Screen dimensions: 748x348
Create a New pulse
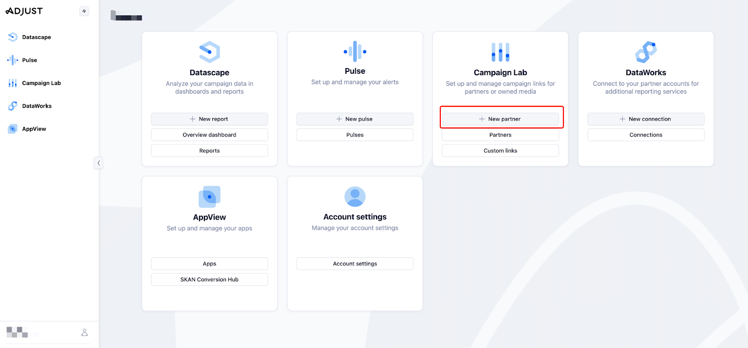pyautogui.click(x=355, y=119)
